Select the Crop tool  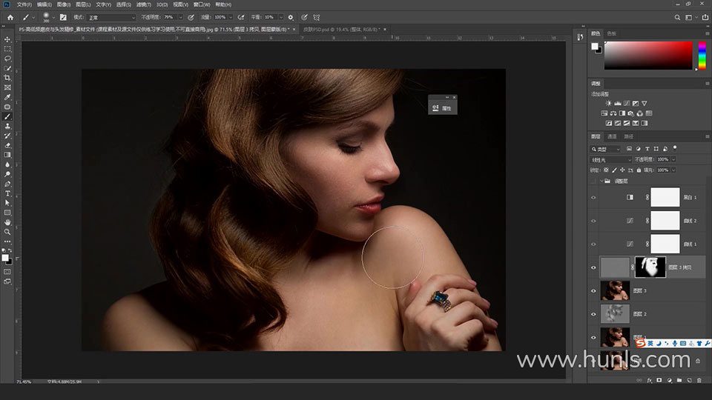tap(7, 78)
